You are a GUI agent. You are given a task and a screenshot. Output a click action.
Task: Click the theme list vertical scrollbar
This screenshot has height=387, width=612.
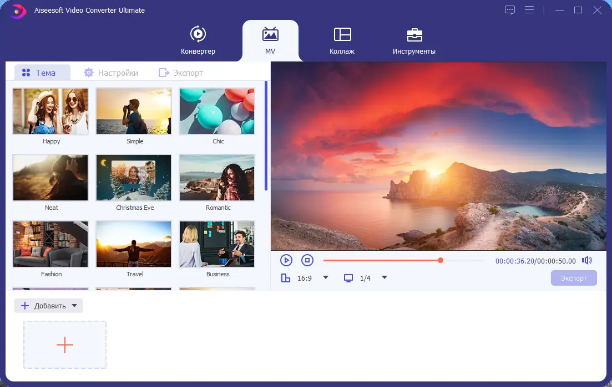click(x=266, y=136)
